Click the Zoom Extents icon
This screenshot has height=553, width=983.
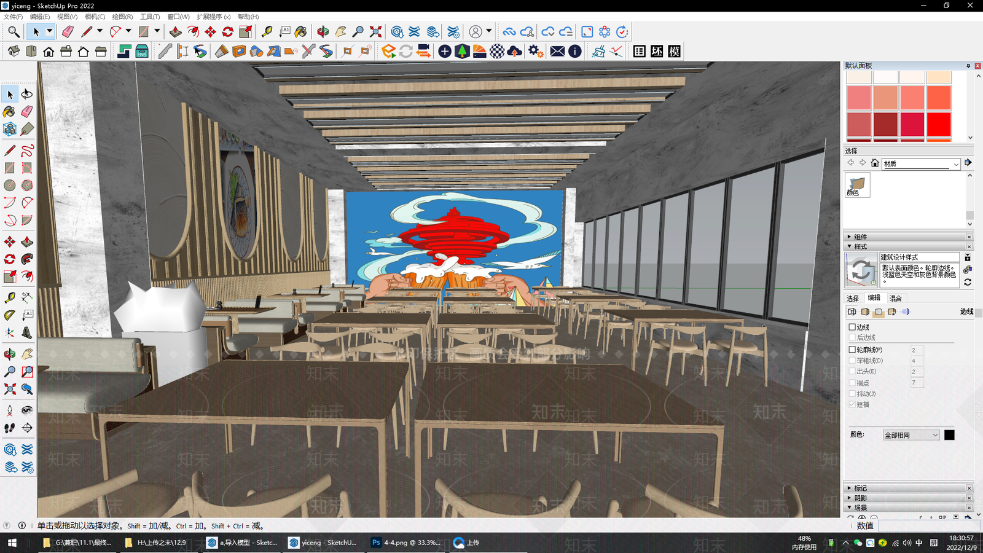9,389
